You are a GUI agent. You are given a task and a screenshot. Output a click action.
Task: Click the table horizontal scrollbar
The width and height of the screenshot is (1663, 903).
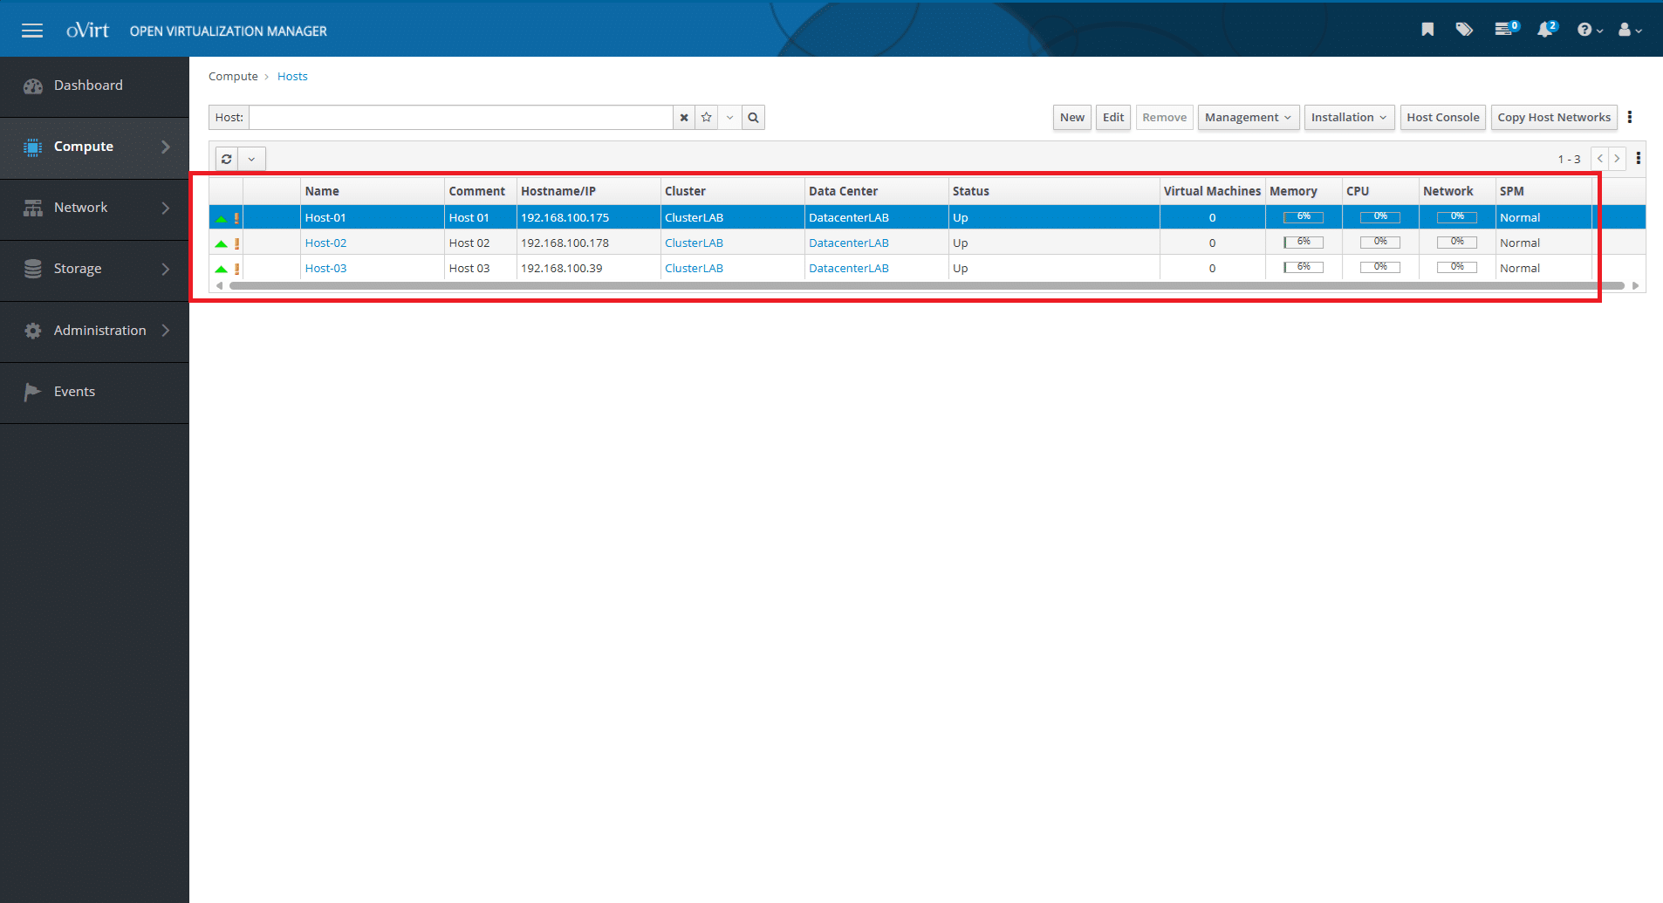pyautogui.click(x=927, y=286)
